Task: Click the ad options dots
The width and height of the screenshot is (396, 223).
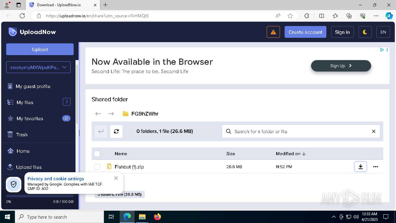Action: (x=387, y=50)
